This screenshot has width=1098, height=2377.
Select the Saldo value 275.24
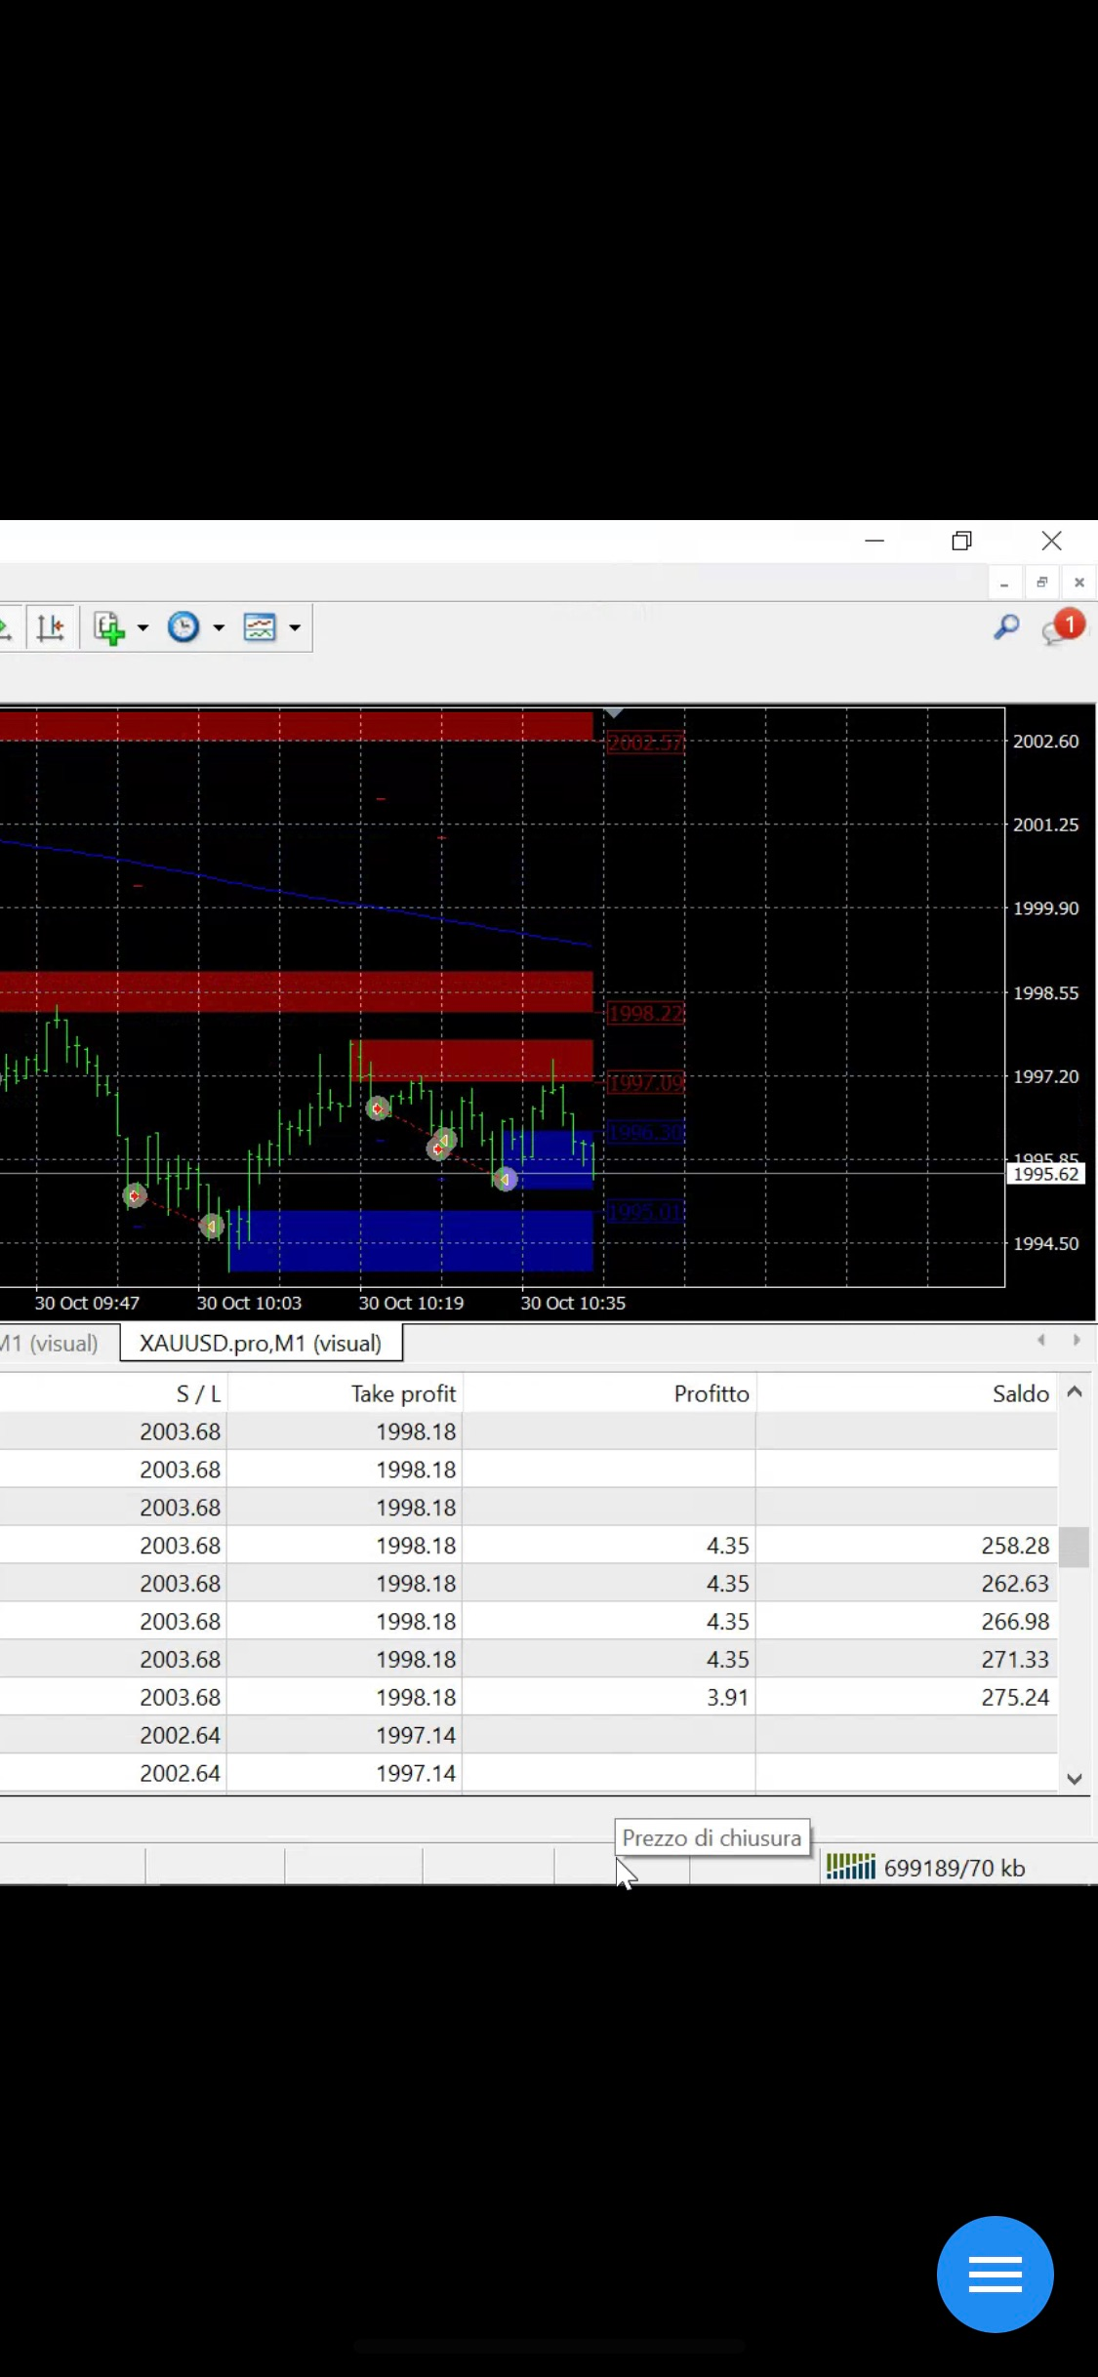pyautogui.click(x=1015, y=1698)
